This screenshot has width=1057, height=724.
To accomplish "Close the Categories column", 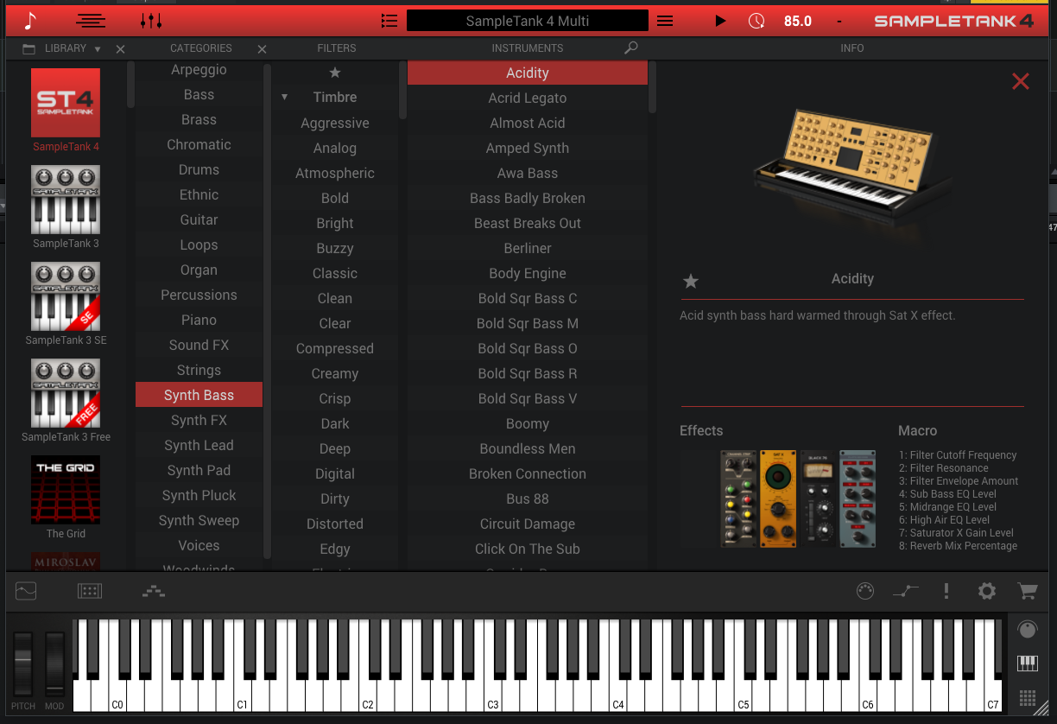I will point(263,49).
